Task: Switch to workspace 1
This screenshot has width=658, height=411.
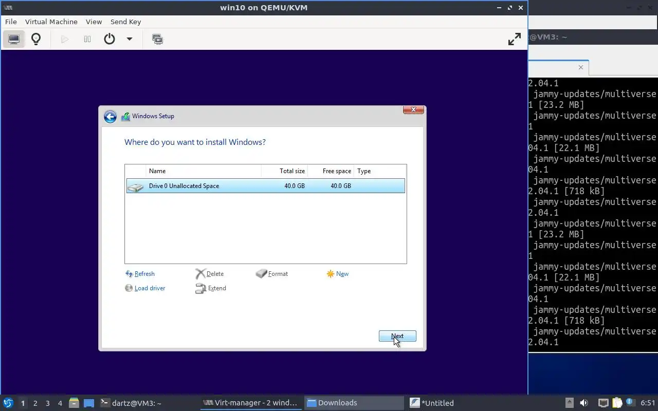Action: point(23,403)
